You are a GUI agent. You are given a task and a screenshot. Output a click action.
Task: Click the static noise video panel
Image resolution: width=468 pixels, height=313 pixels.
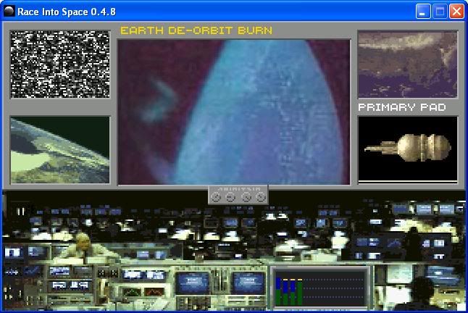point(60,64)
